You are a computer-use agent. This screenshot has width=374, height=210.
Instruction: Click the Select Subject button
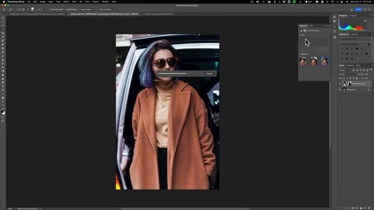pos(86,9)
